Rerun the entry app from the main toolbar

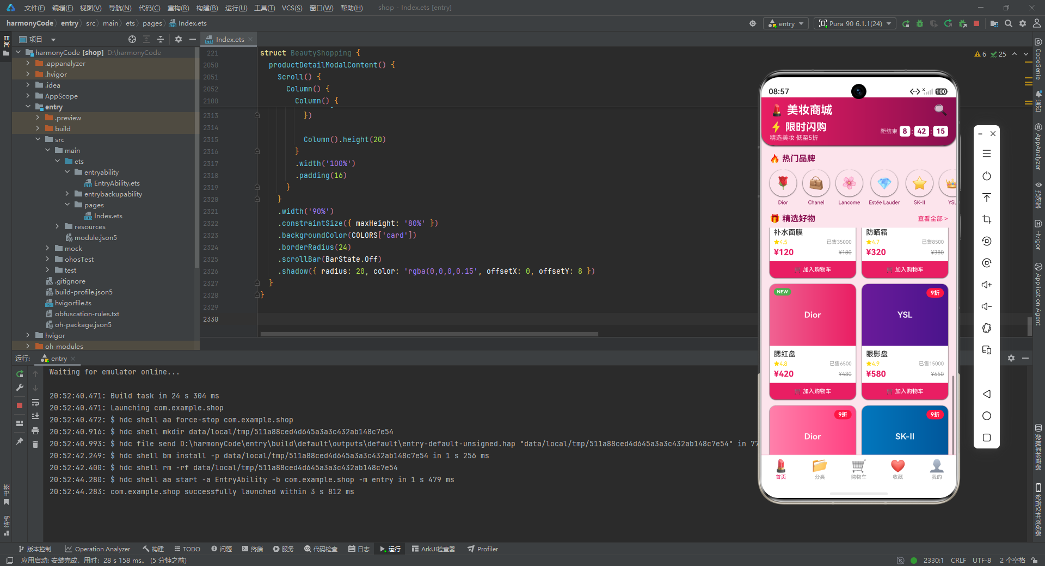coord(906,24)
